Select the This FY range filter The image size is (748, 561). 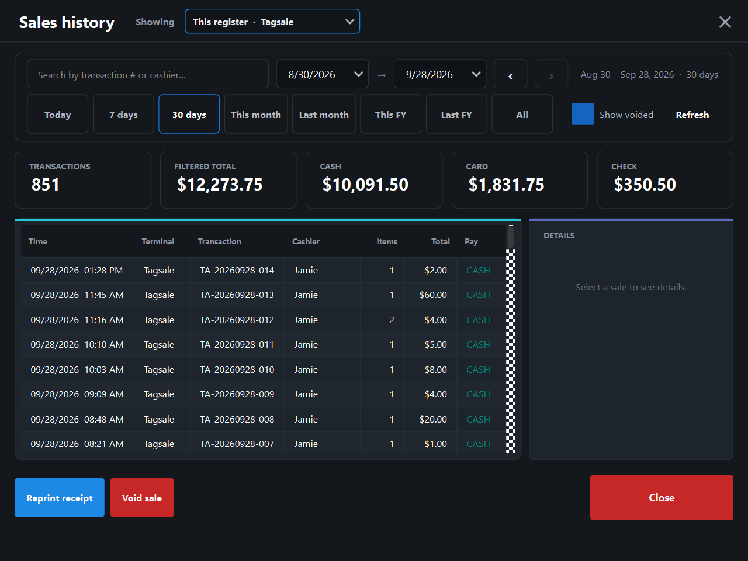pos(390,114)
